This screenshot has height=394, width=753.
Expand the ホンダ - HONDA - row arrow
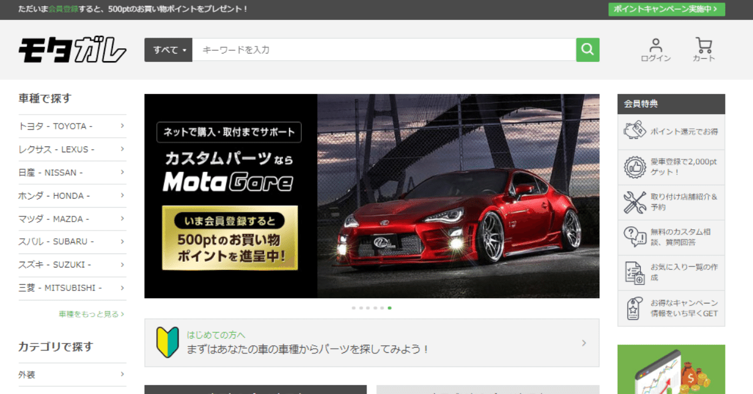tap(122, 195)
